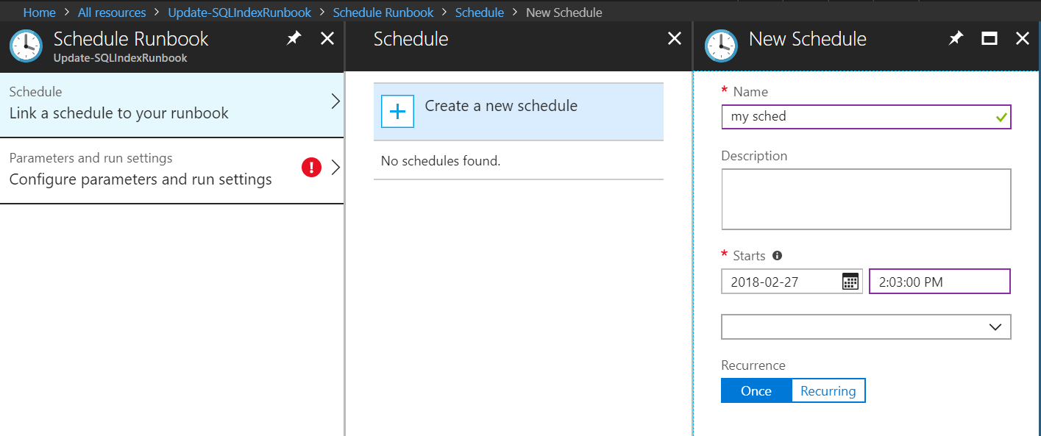This screenshot has width=1041, height=436.
Task: Pin the New Schedule blade
Action: [956, 38]
